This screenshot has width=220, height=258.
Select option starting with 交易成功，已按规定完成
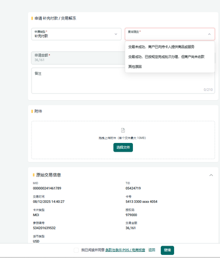(x=166, y=57)
